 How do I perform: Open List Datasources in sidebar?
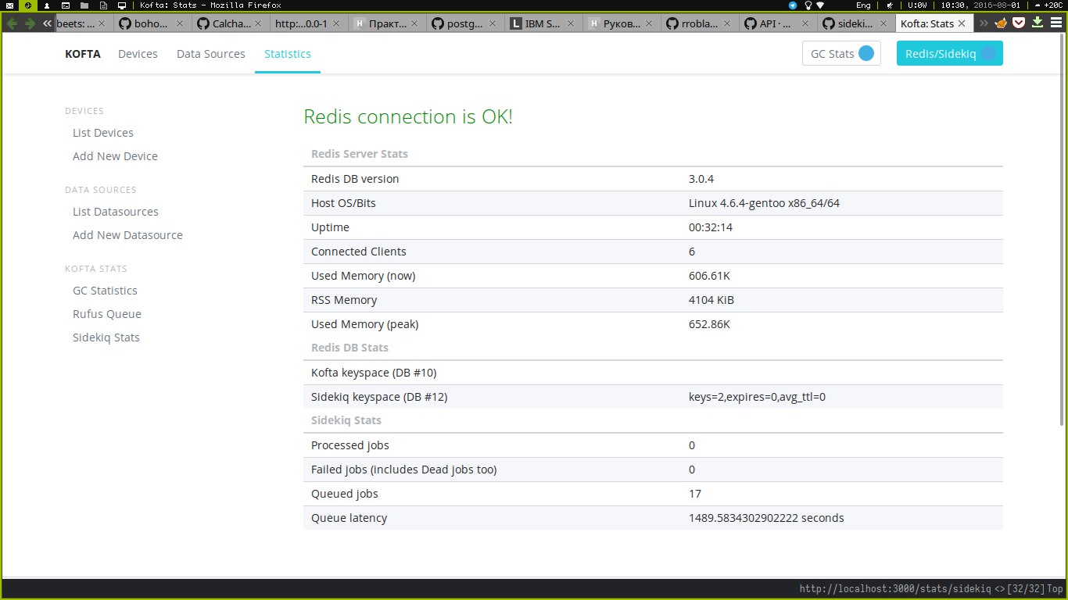pos(116,212)
